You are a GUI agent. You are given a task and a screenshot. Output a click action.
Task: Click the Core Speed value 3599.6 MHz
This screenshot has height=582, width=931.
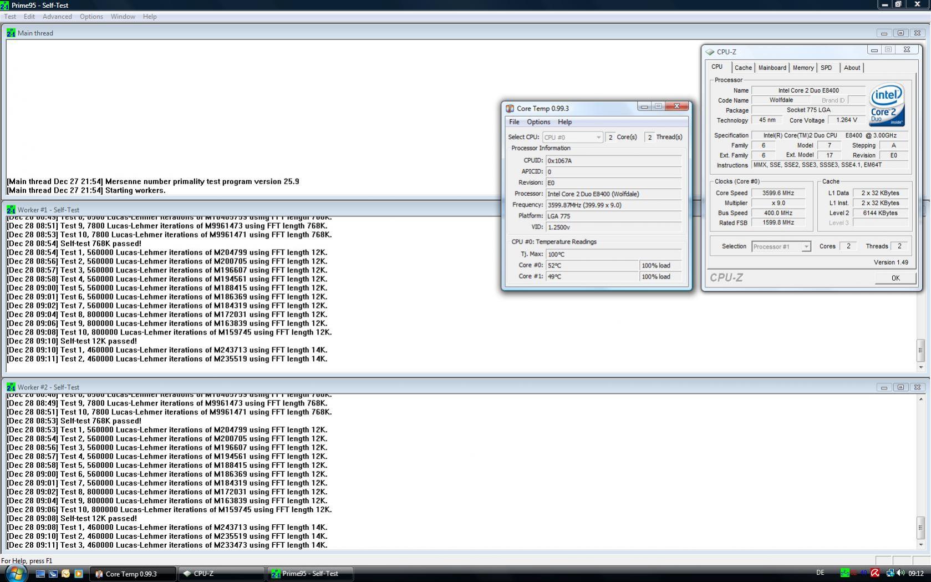[778, 193]
